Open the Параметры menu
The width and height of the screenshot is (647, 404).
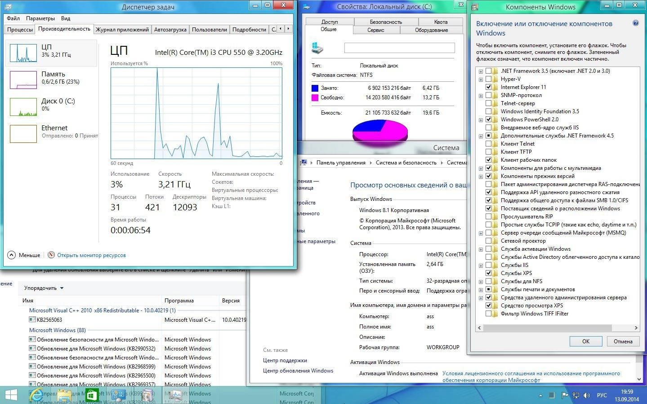pyautogui.click(x=40, y=18)
